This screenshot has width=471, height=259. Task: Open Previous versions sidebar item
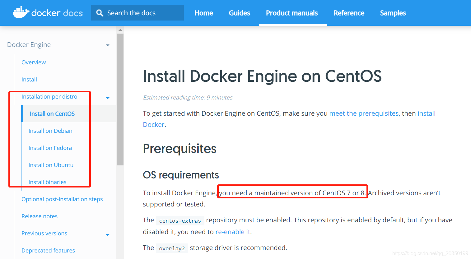44,234
